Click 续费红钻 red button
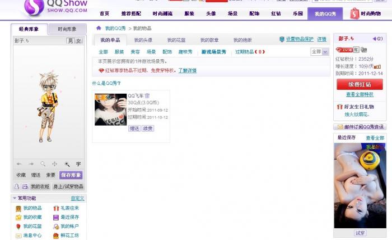Screen dimensions: 392x240 coord(360,84)
